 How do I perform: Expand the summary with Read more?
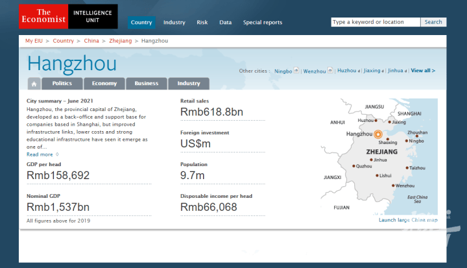click(40, 154)
